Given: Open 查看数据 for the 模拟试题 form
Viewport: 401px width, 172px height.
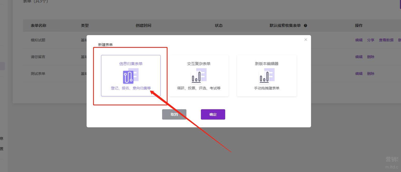Looking at the screenshot, I should pyautogui.click(x=386, y=40).
